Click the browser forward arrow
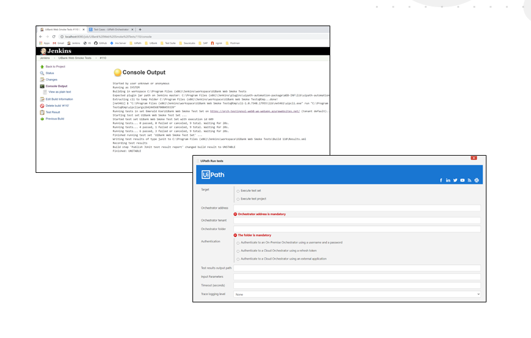 tap(47, 37)
